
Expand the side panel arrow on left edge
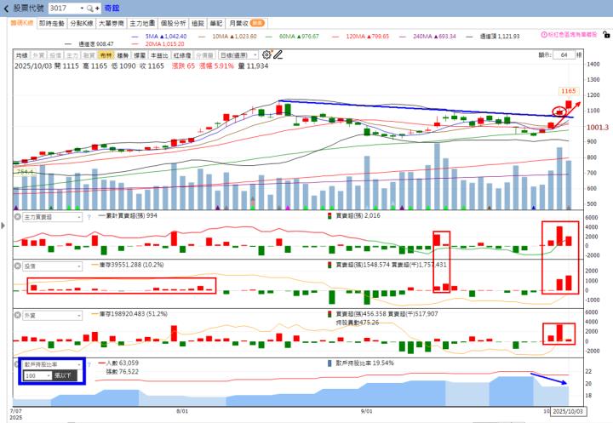click(x=3, y=226)
